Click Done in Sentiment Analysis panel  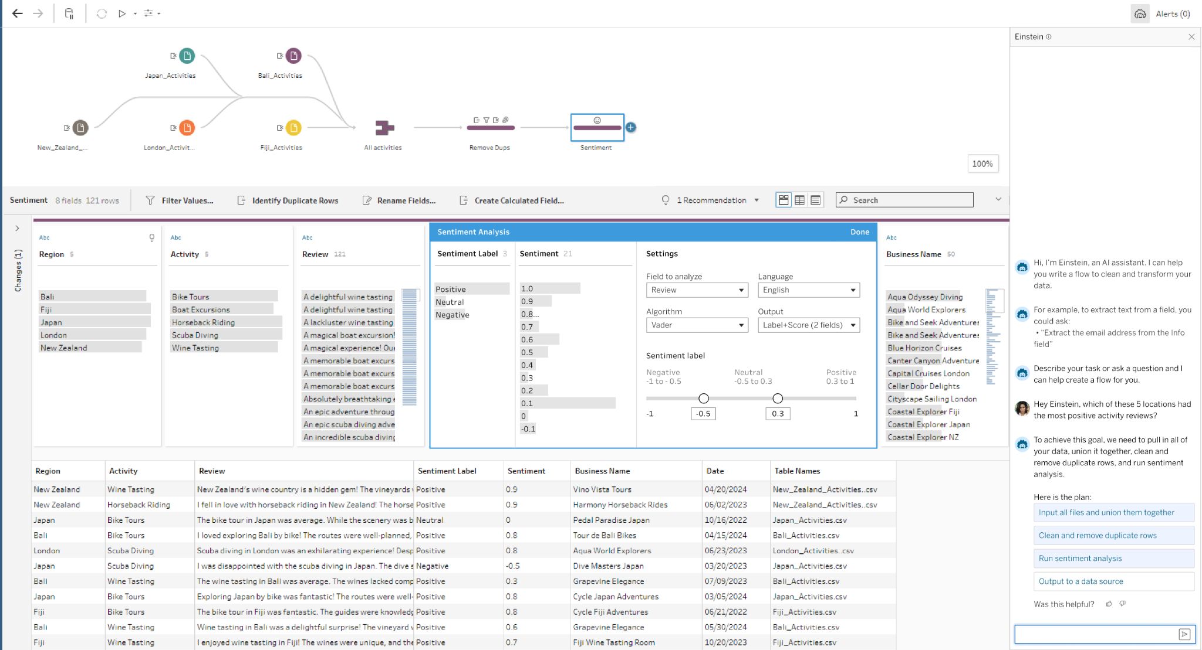pos(859,232)
